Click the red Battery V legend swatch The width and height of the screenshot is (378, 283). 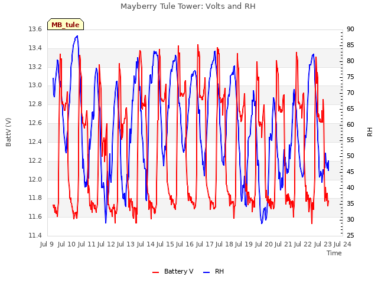[x=156, y=272]
